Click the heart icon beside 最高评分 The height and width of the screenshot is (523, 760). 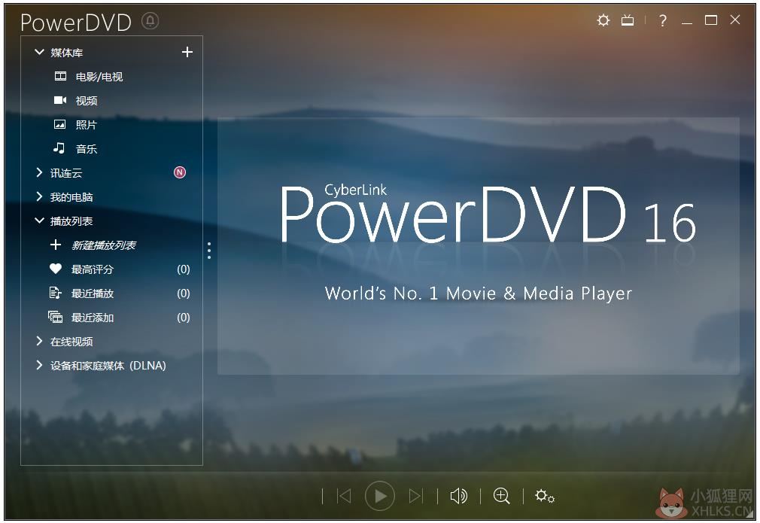click(56, 269)
